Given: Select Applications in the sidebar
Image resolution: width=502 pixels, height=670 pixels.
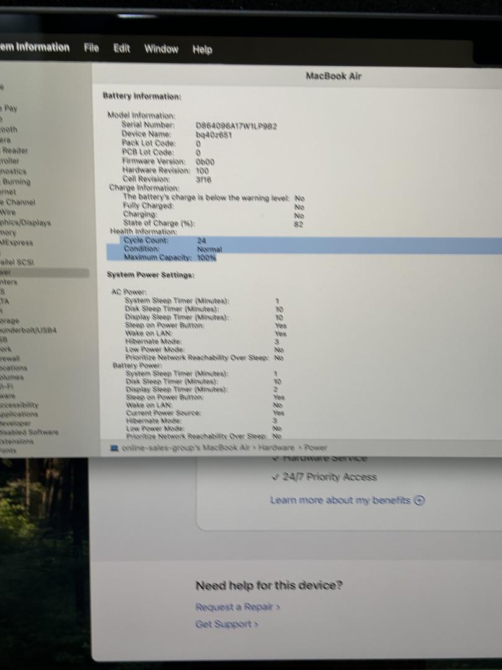Looking at the screenshot, I should [x=19, y=414].
